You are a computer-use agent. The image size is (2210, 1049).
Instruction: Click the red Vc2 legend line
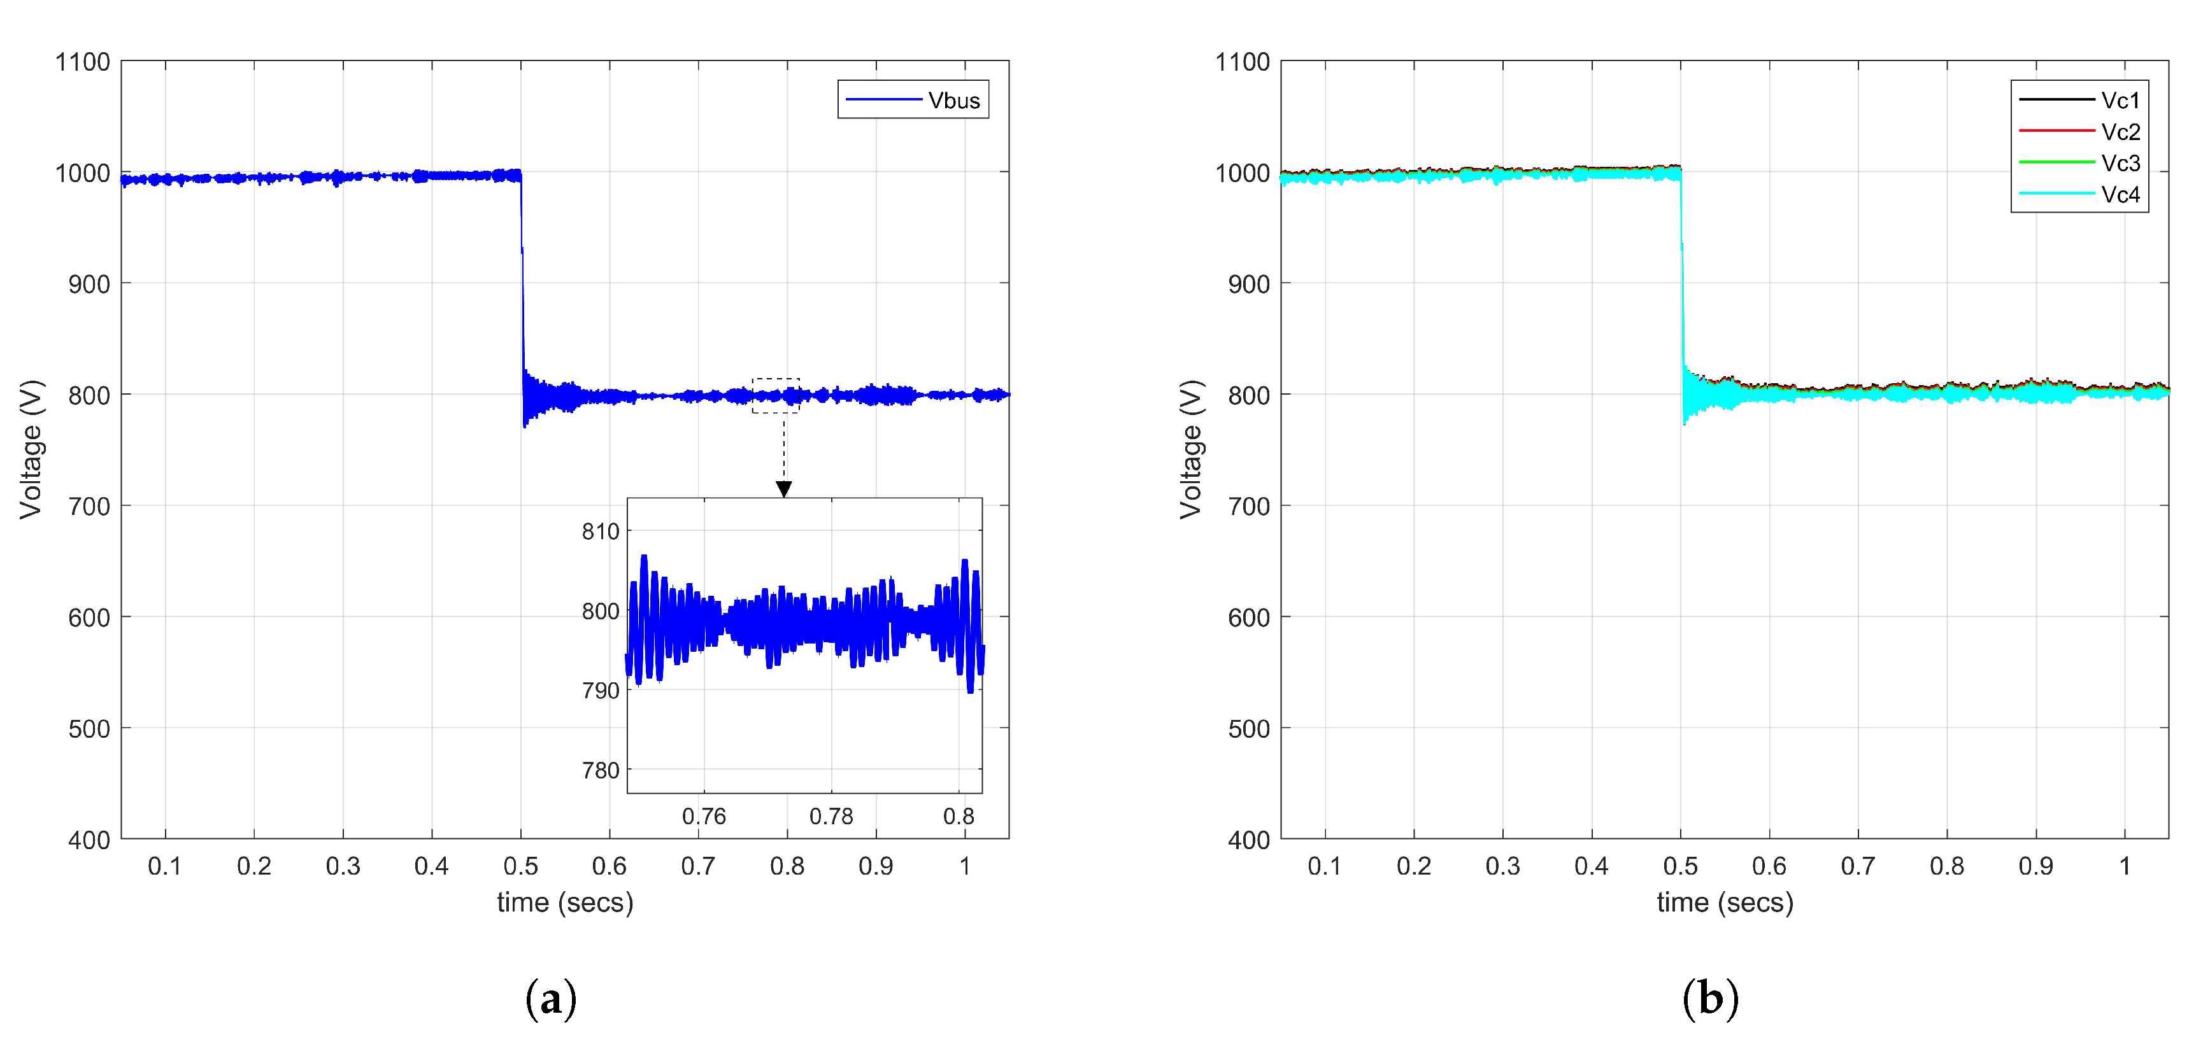tap(2057, 131)
